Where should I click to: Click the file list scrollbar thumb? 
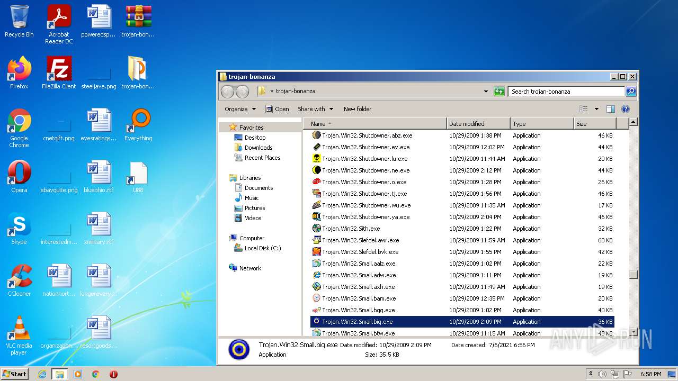[x=633, y=274]
